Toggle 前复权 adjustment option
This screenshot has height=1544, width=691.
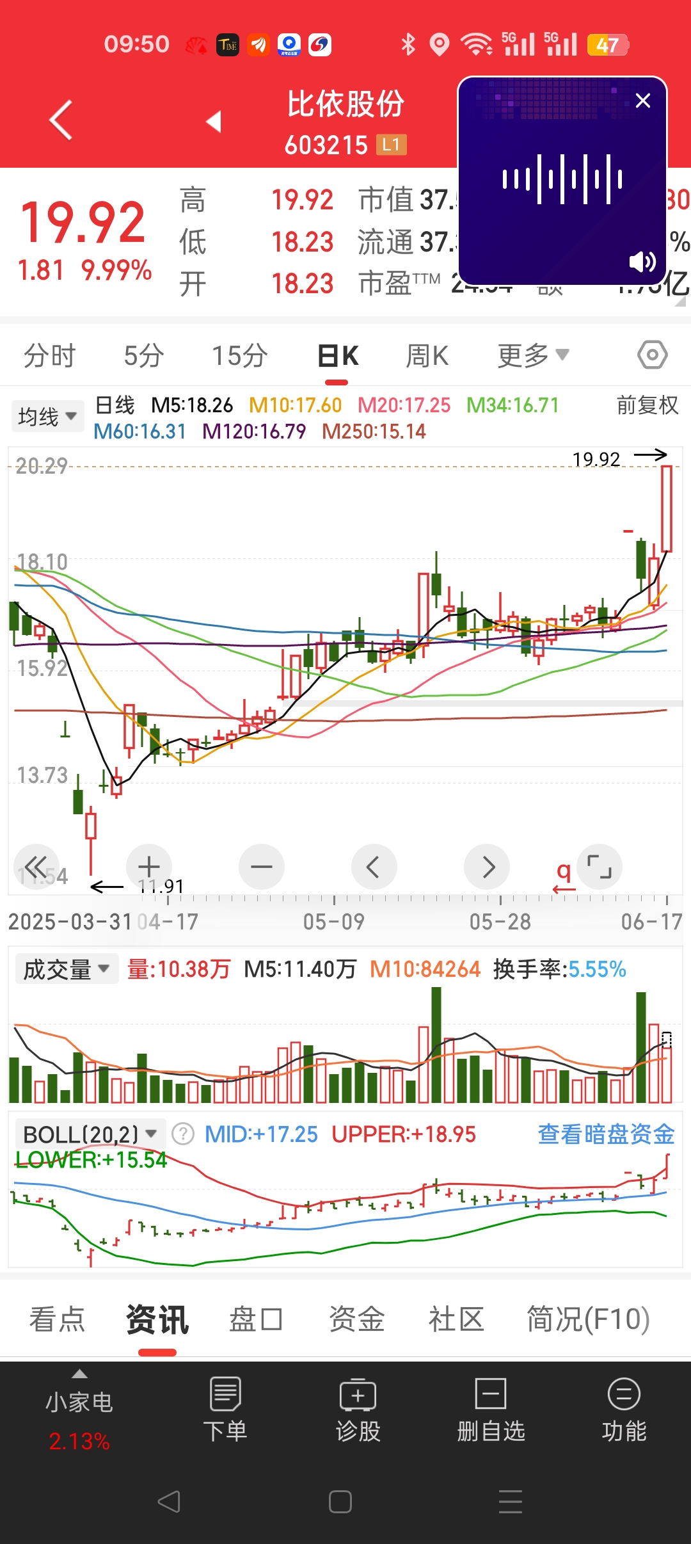647,405
